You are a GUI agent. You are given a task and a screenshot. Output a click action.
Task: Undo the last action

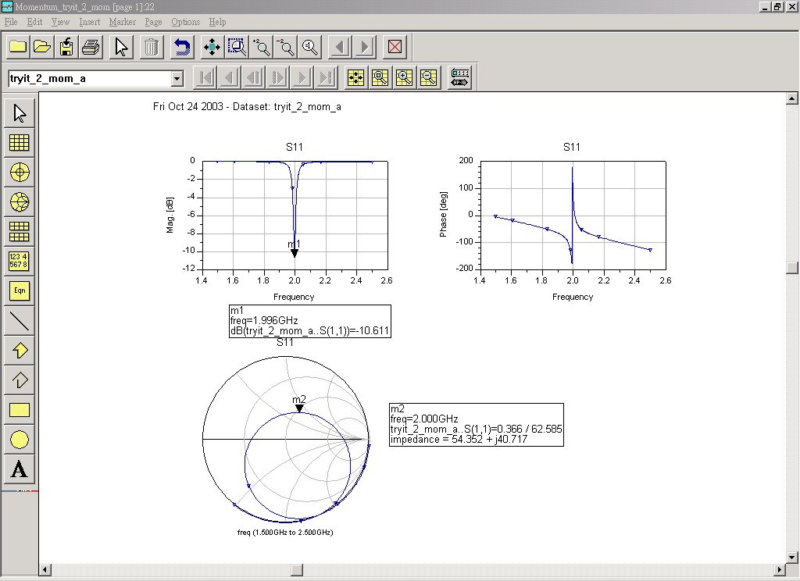coord(181,47)
